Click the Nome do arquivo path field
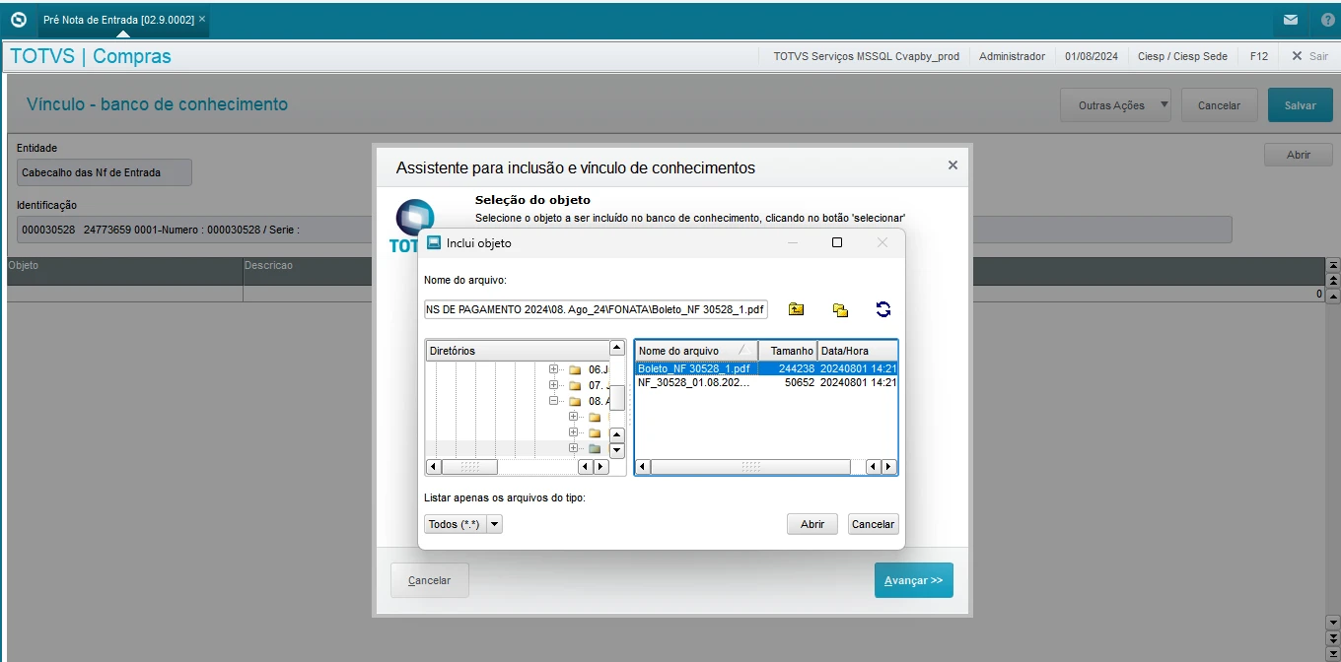Screen dimensions: 1341x662 point(596,309)
